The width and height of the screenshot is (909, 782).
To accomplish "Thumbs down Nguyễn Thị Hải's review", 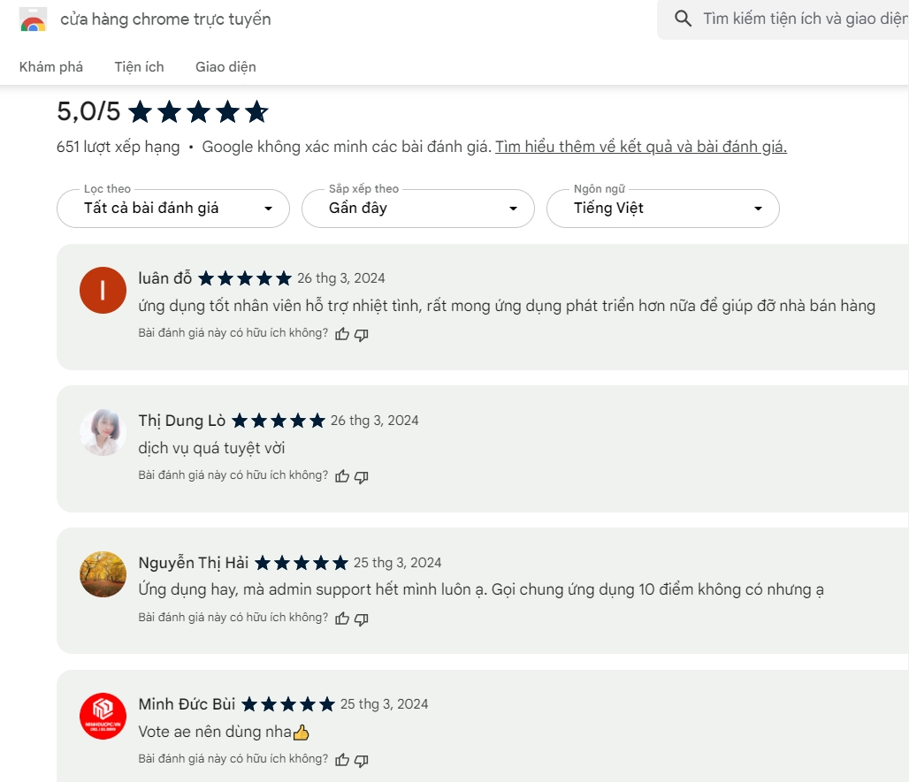I will coord(361,619).
